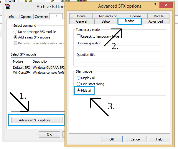Open Help for Advanced SFX options
The width and height of the screenshot is (178, 149).
pos(159,139)
